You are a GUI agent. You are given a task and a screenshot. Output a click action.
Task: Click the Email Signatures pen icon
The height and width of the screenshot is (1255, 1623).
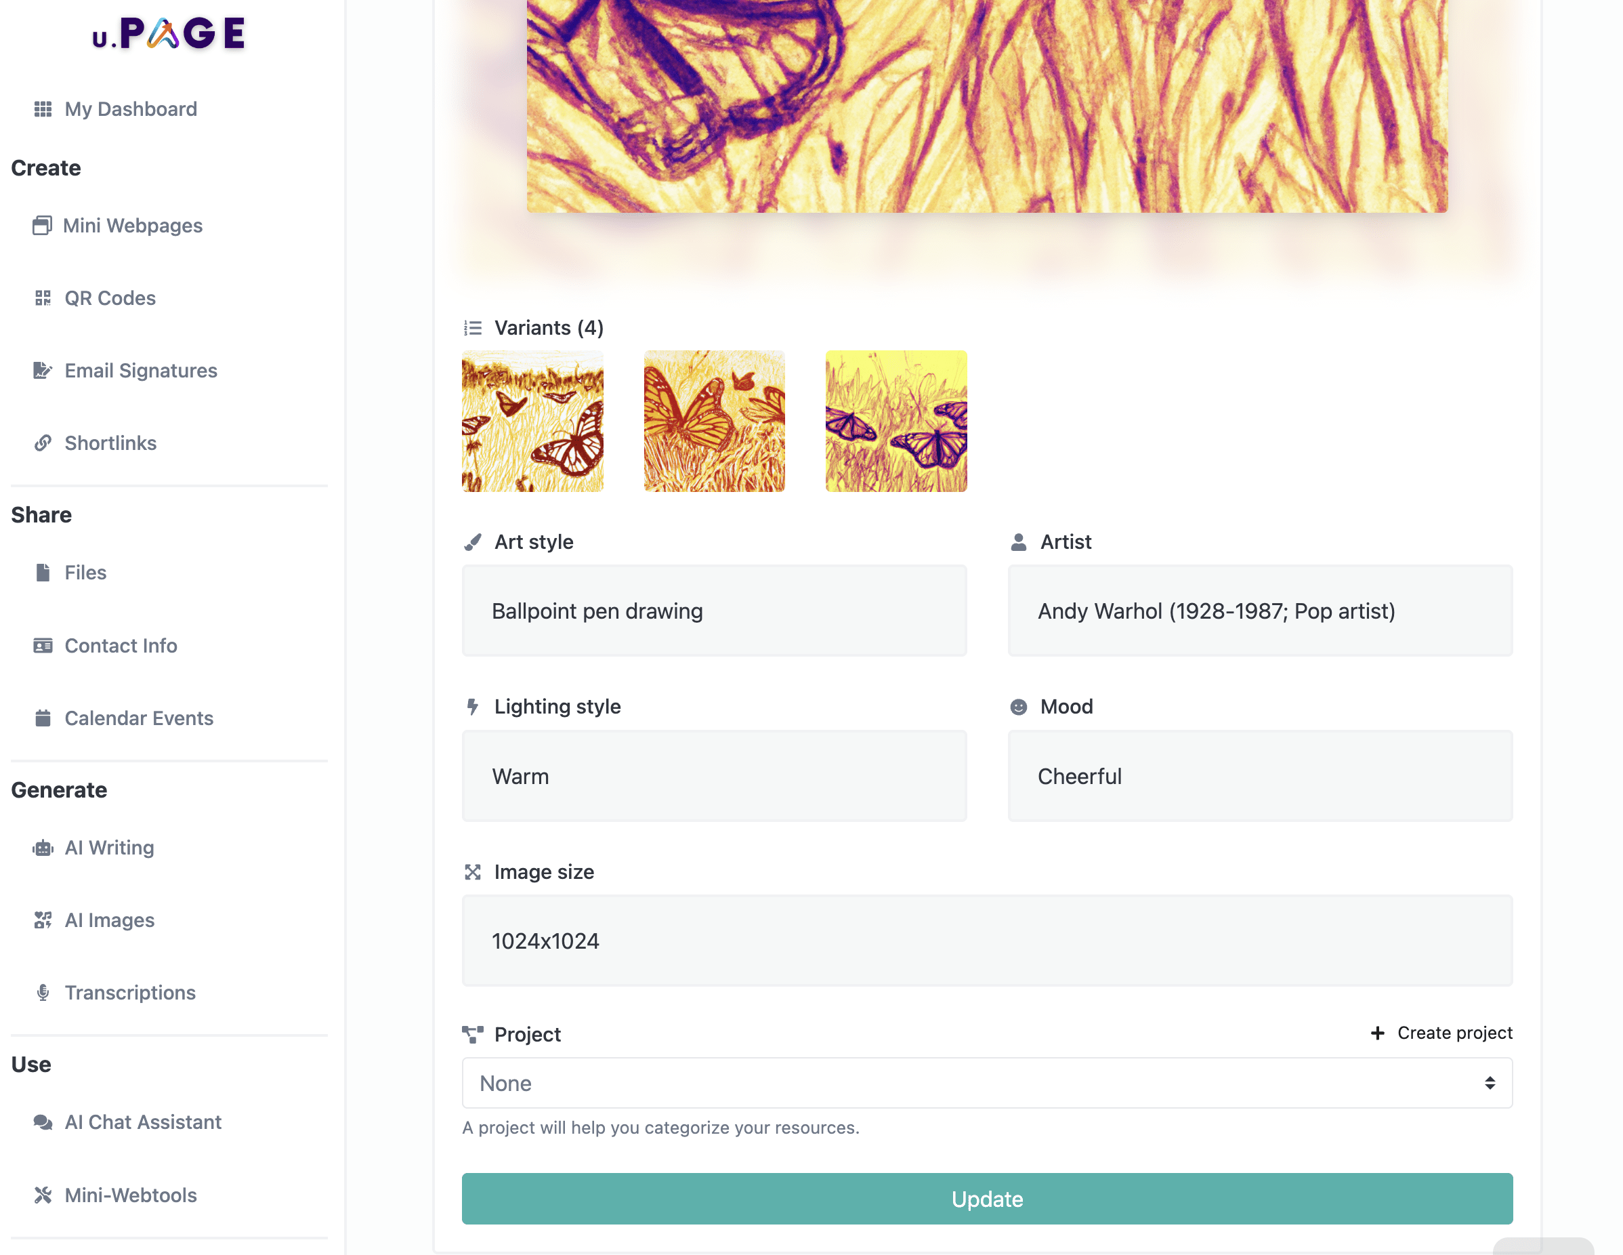point(43,370)
